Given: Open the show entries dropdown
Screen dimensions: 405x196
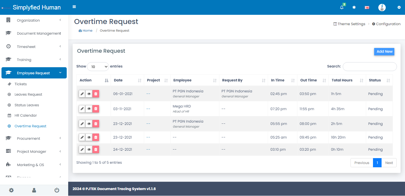Looking at the screenshot, I should (x=98, y=67).
